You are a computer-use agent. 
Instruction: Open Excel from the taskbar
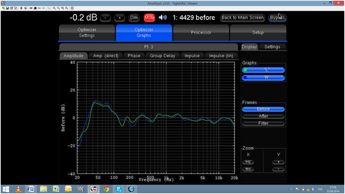pos(56,189)
